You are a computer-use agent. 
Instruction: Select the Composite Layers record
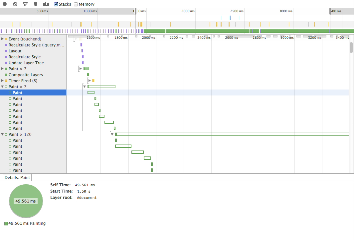coord(26,75)
